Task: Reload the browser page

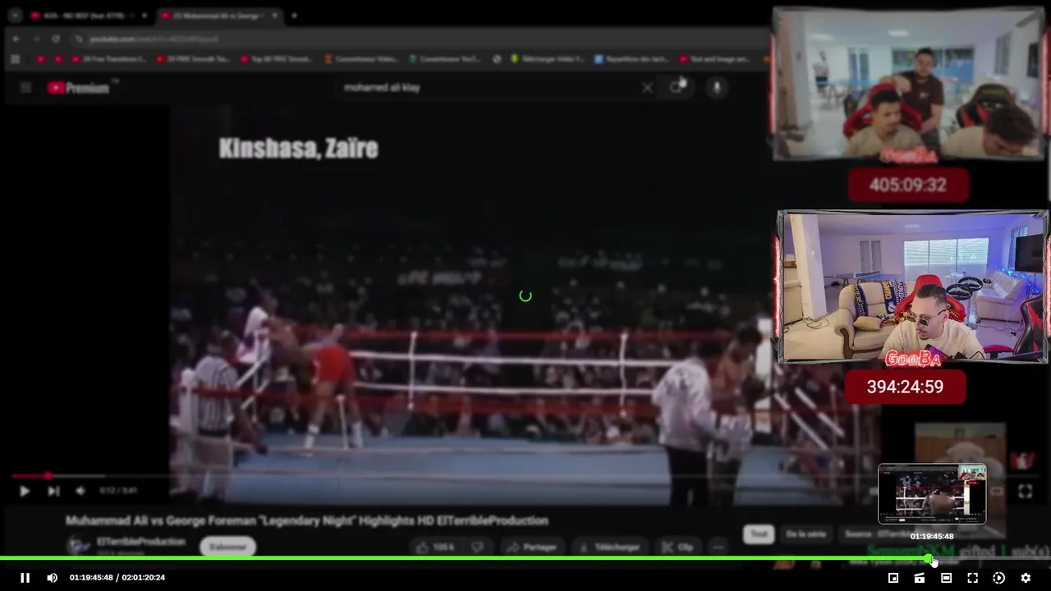Action: 55,39
